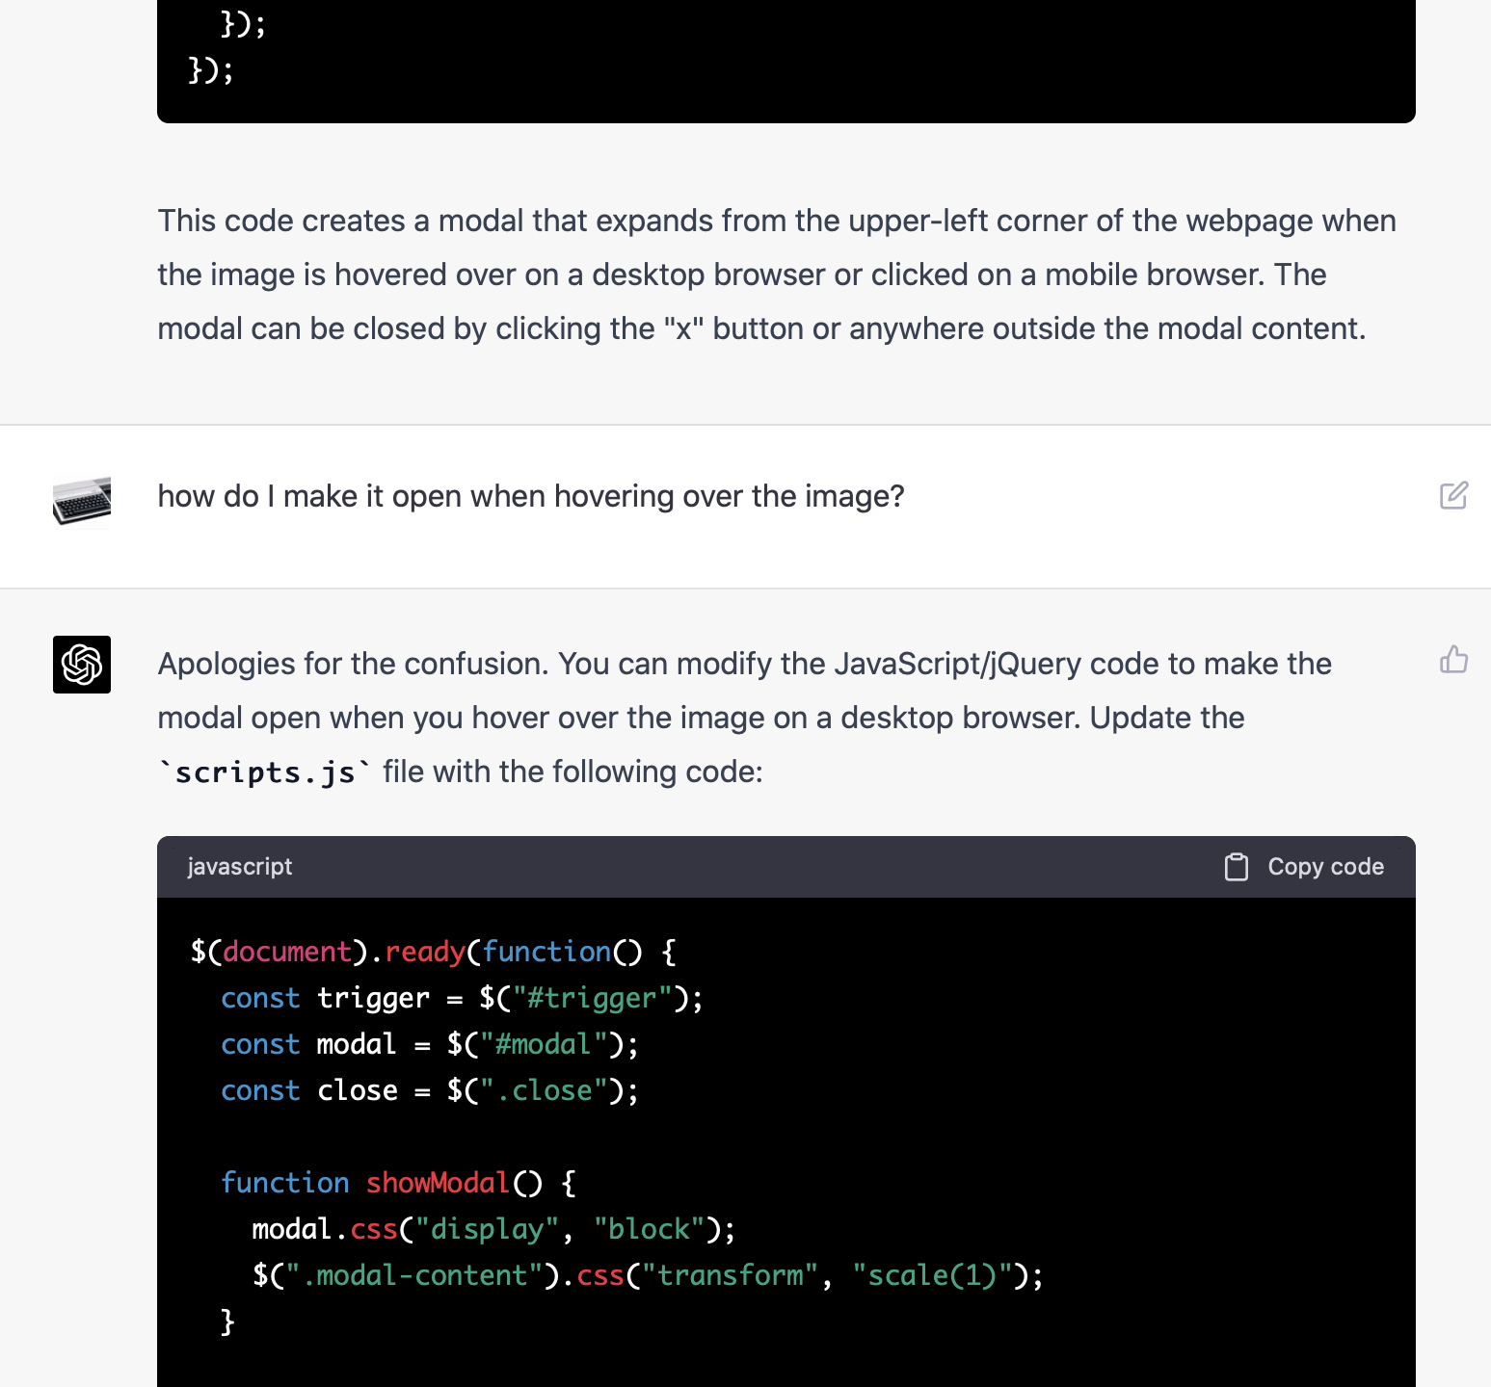Click the edit message pencil icon

[1453, 496]
